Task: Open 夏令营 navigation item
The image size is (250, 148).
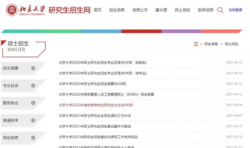Action: pyautogui.click(x=161, y=10)
